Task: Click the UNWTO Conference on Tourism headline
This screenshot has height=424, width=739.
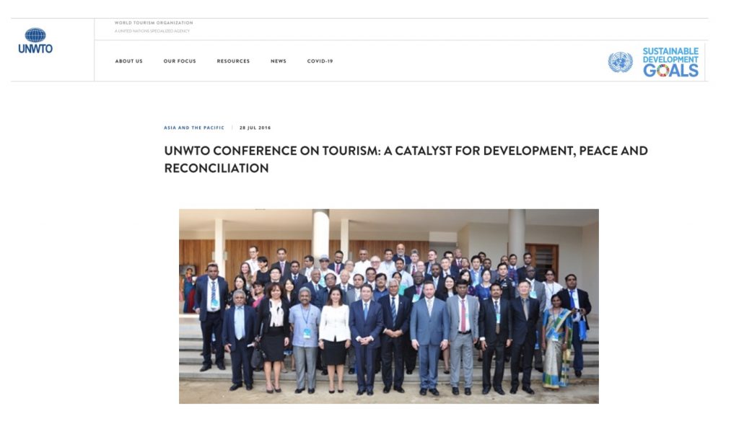Action: (x=406, y=159)
